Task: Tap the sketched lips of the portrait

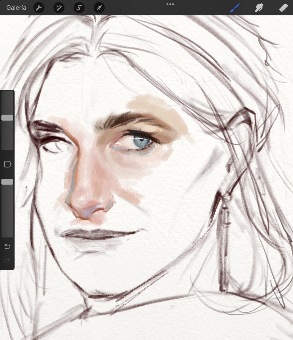Action: click(96, 234)
